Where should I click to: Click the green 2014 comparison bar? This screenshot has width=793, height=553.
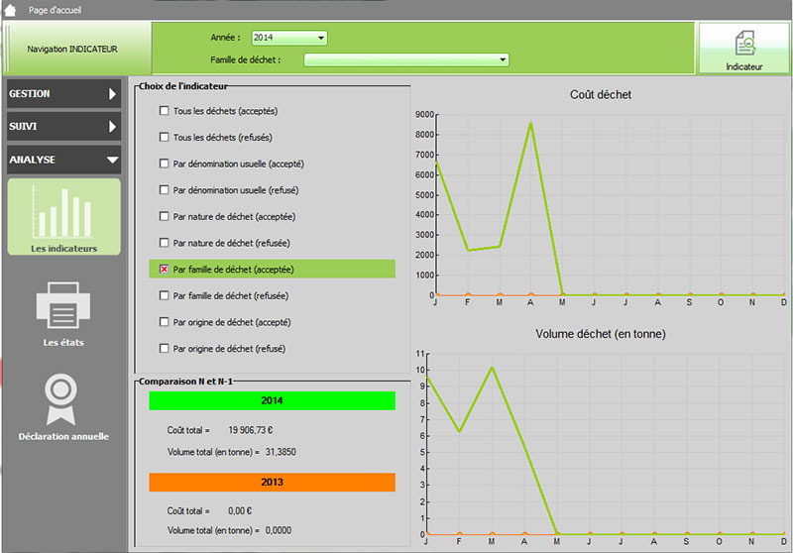pos(272,400)
